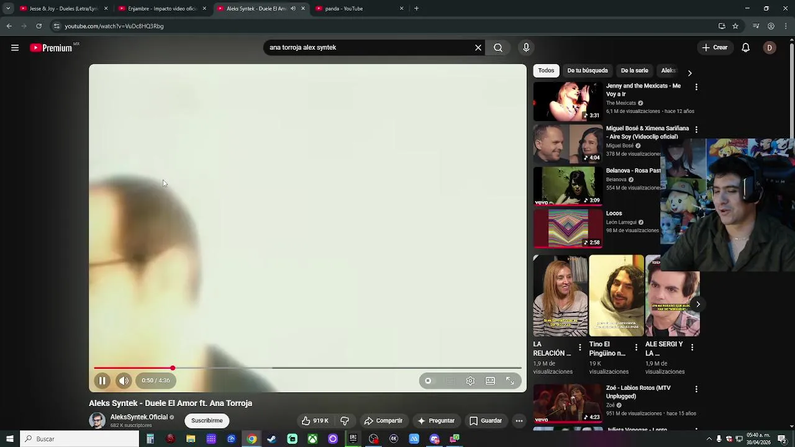
Task: Run the search with the magnifier button
Action: click(498, 48)
